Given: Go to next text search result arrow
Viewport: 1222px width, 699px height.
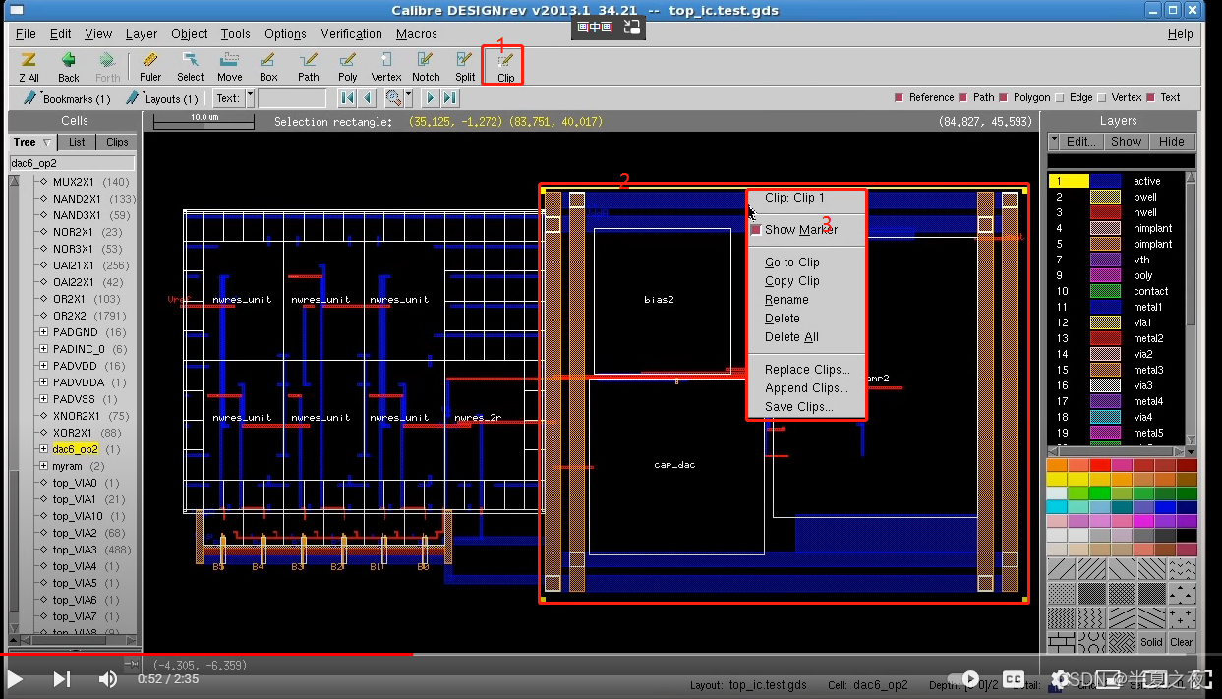Looking at the screenshot, I should (430, 98).
